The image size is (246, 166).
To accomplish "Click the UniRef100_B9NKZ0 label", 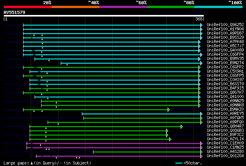I will click(225, 110).
